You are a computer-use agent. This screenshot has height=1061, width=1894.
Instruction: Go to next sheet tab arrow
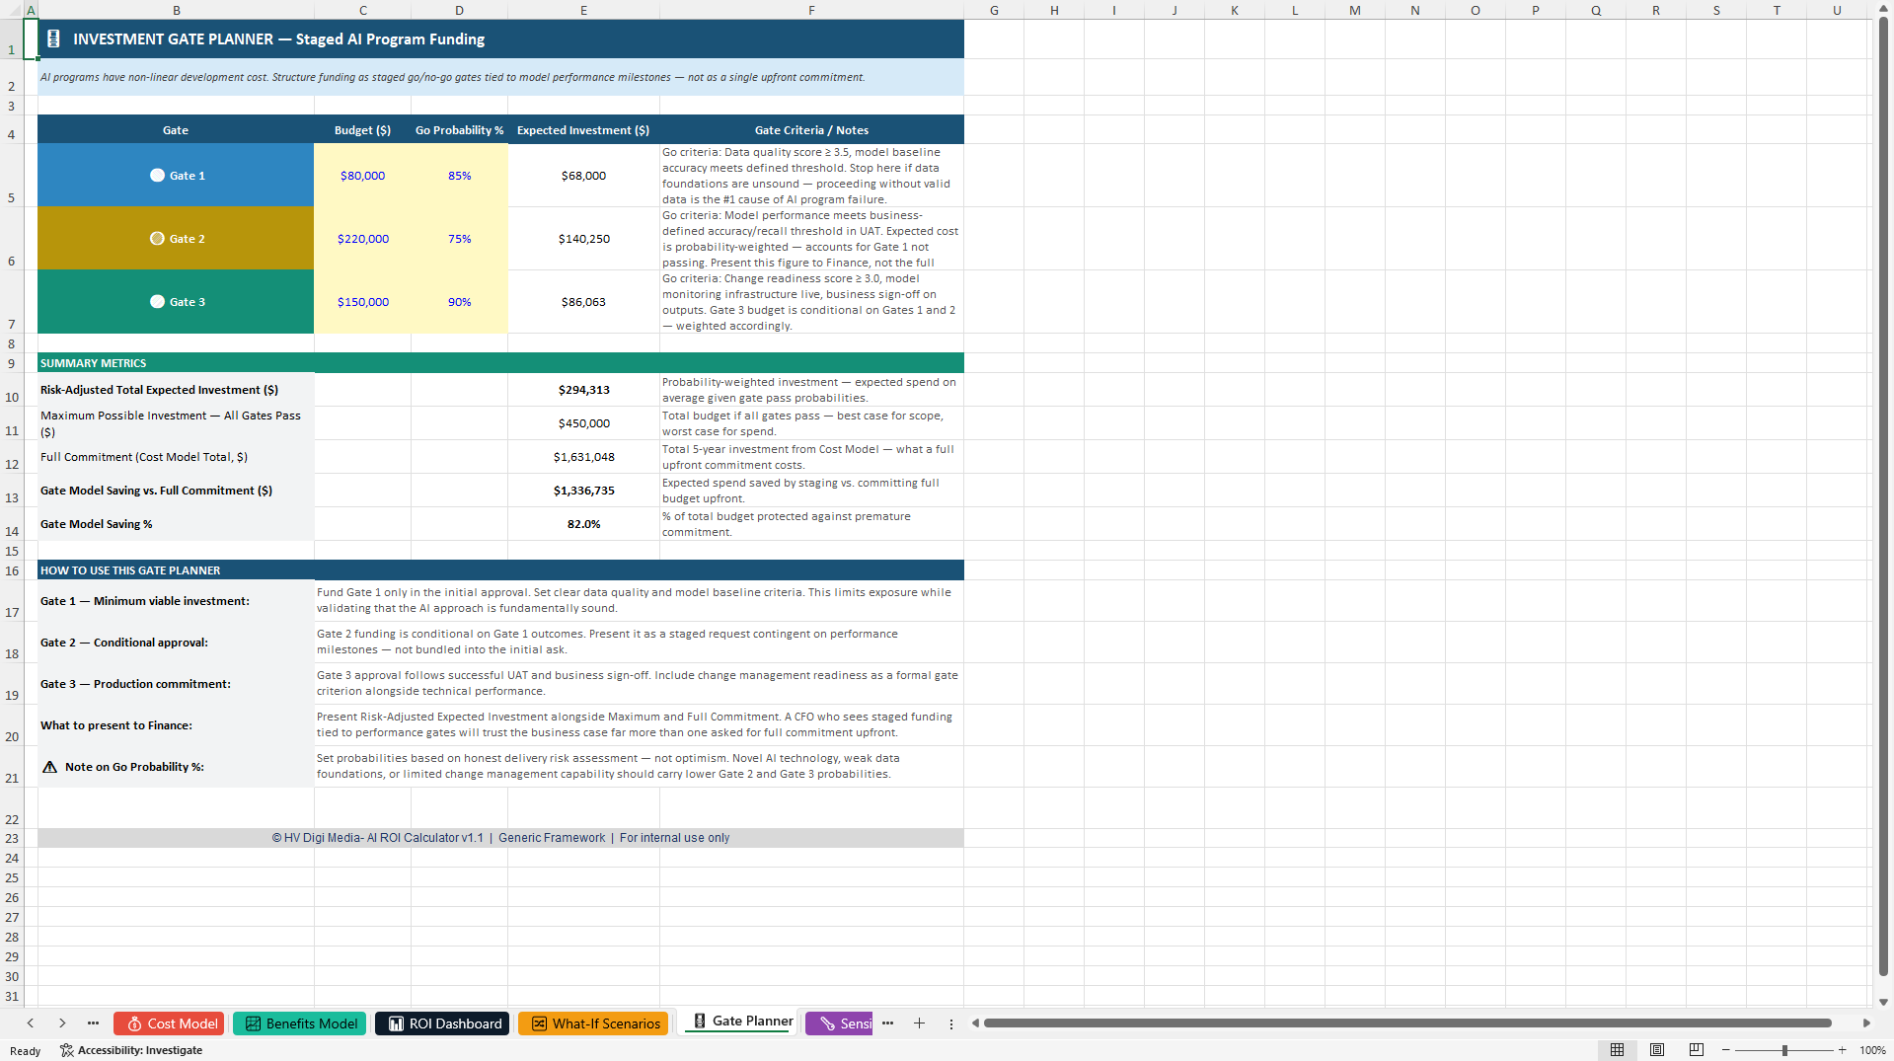(x=62, y=1023)
